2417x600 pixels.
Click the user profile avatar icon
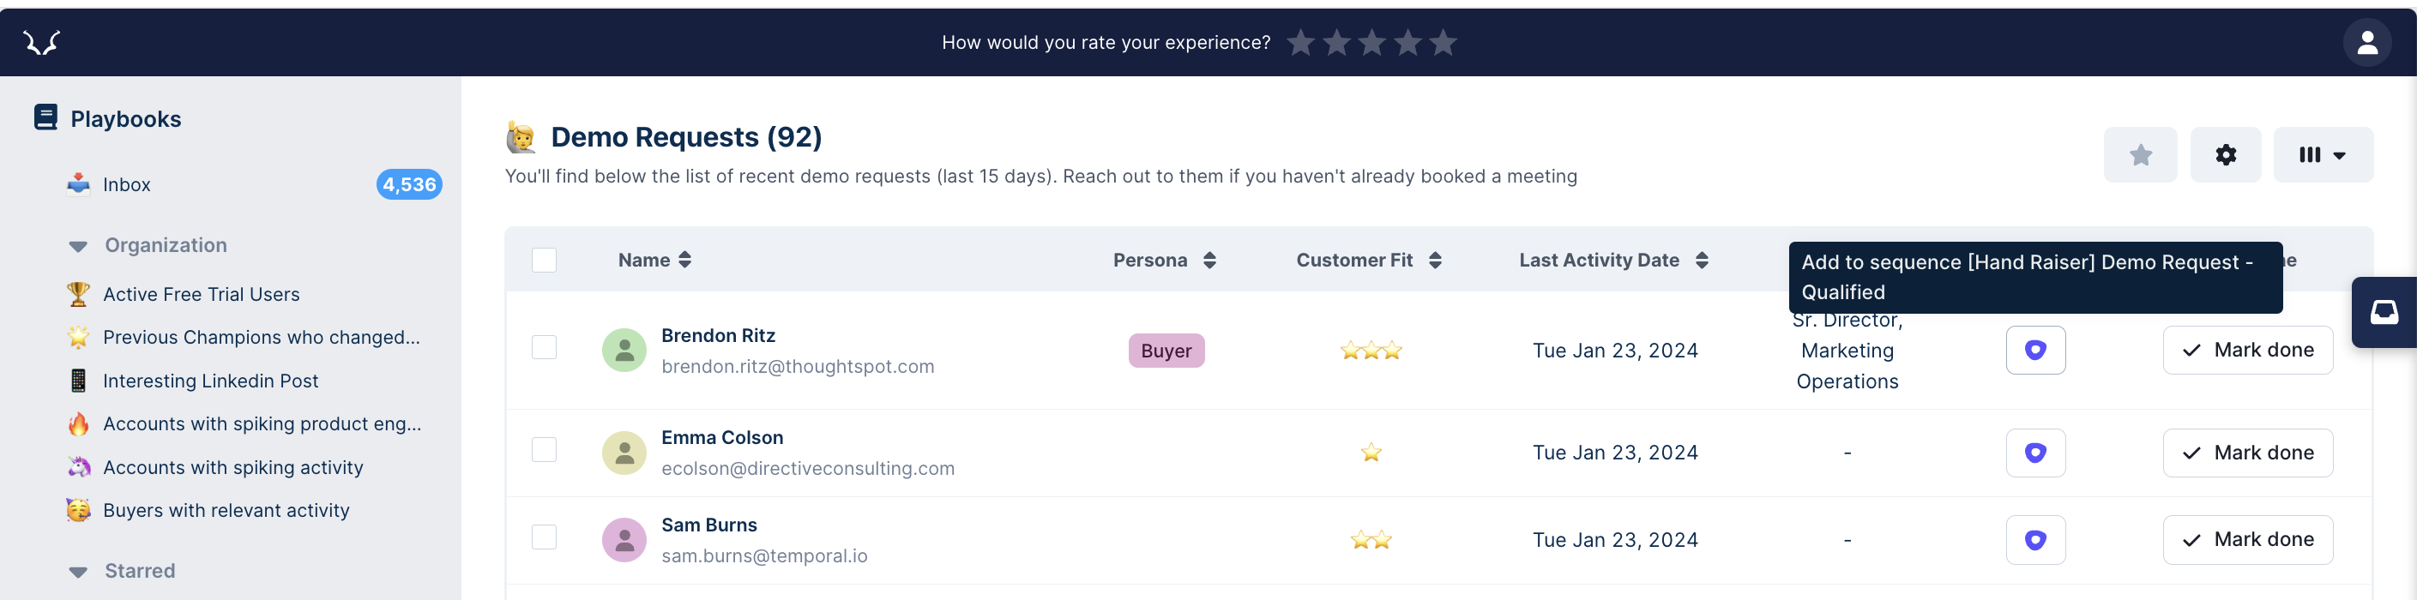click(x=2366, y=42)
